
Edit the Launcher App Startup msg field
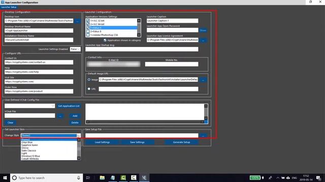142,49
